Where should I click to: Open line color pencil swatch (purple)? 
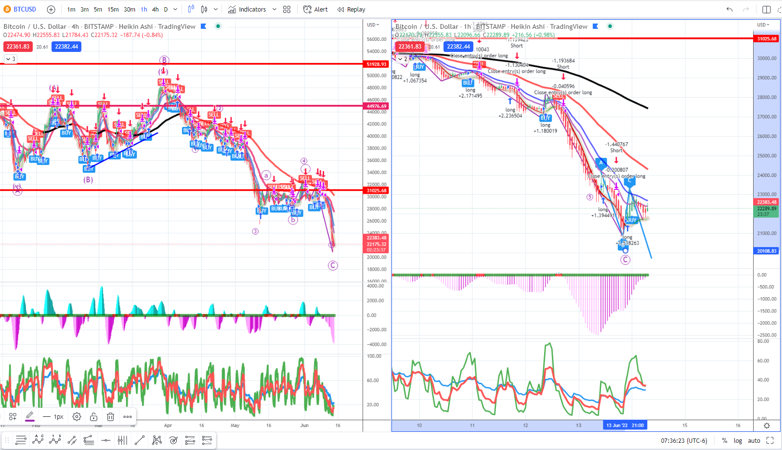point(30,417)
